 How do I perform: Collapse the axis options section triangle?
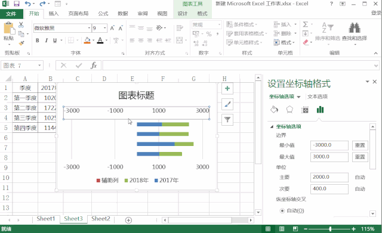tap(272, 127)
